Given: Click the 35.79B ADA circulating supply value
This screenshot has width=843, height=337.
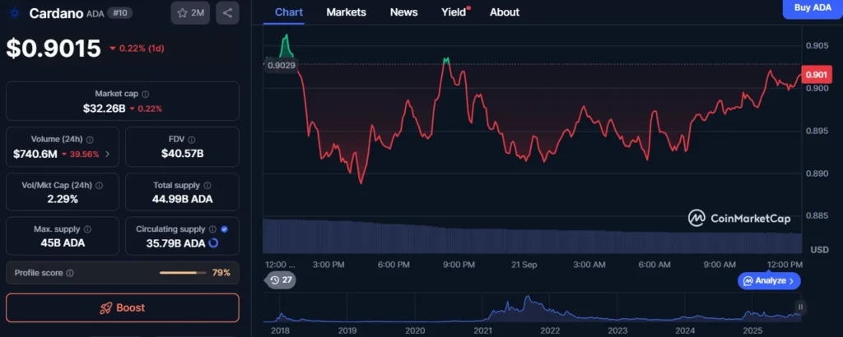Looking at the screenshot, I should click(x=176, y=243).
